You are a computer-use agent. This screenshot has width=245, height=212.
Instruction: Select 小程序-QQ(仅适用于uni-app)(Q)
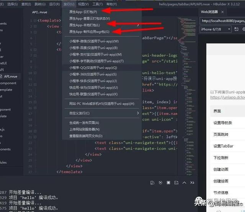tap(102, 68)
